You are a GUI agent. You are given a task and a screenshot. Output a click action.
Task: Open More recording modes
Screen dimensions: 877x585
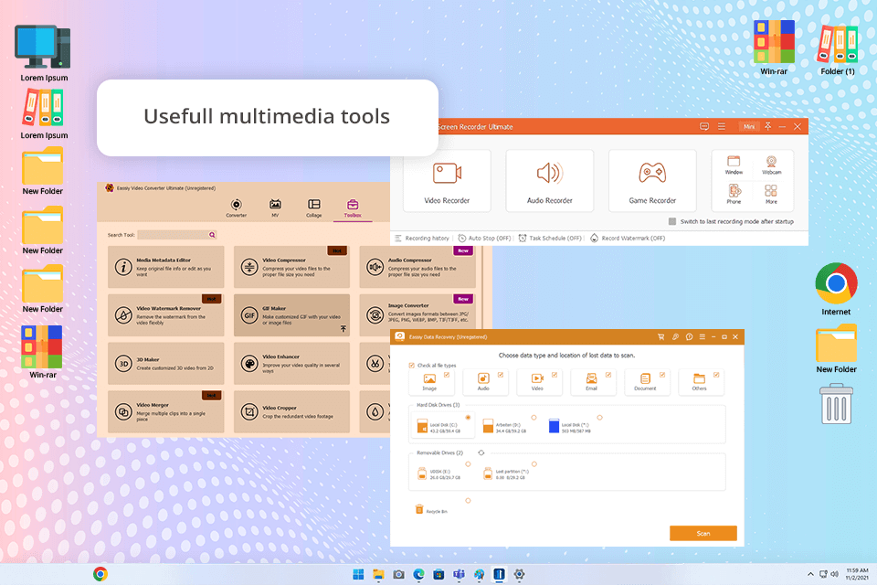coord(771,194)
